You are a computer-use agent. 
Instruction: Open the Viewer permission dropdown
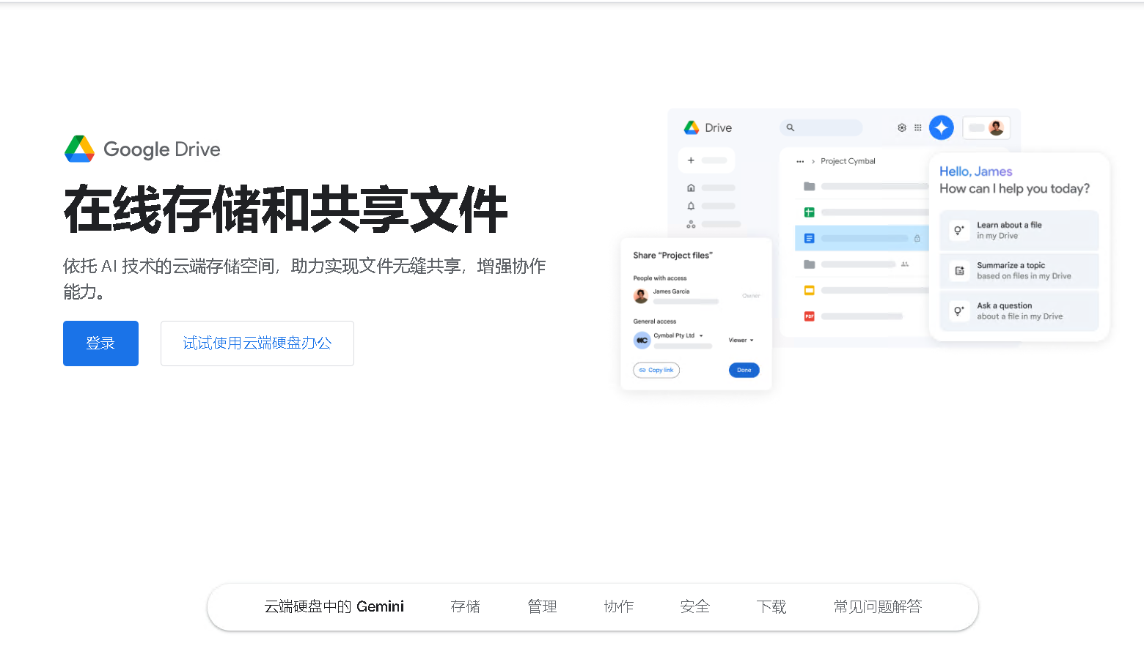[741, 340]
